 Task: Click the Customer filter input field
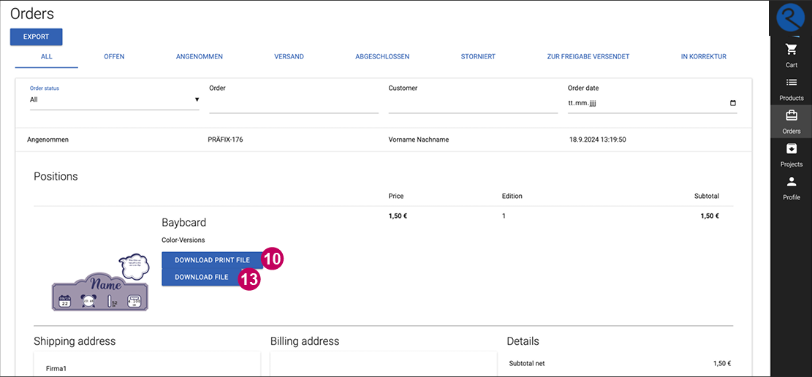pos(473,104)
